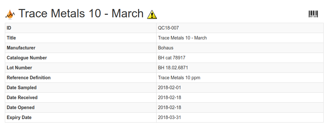Click the Title value in the table

point(182,38)
